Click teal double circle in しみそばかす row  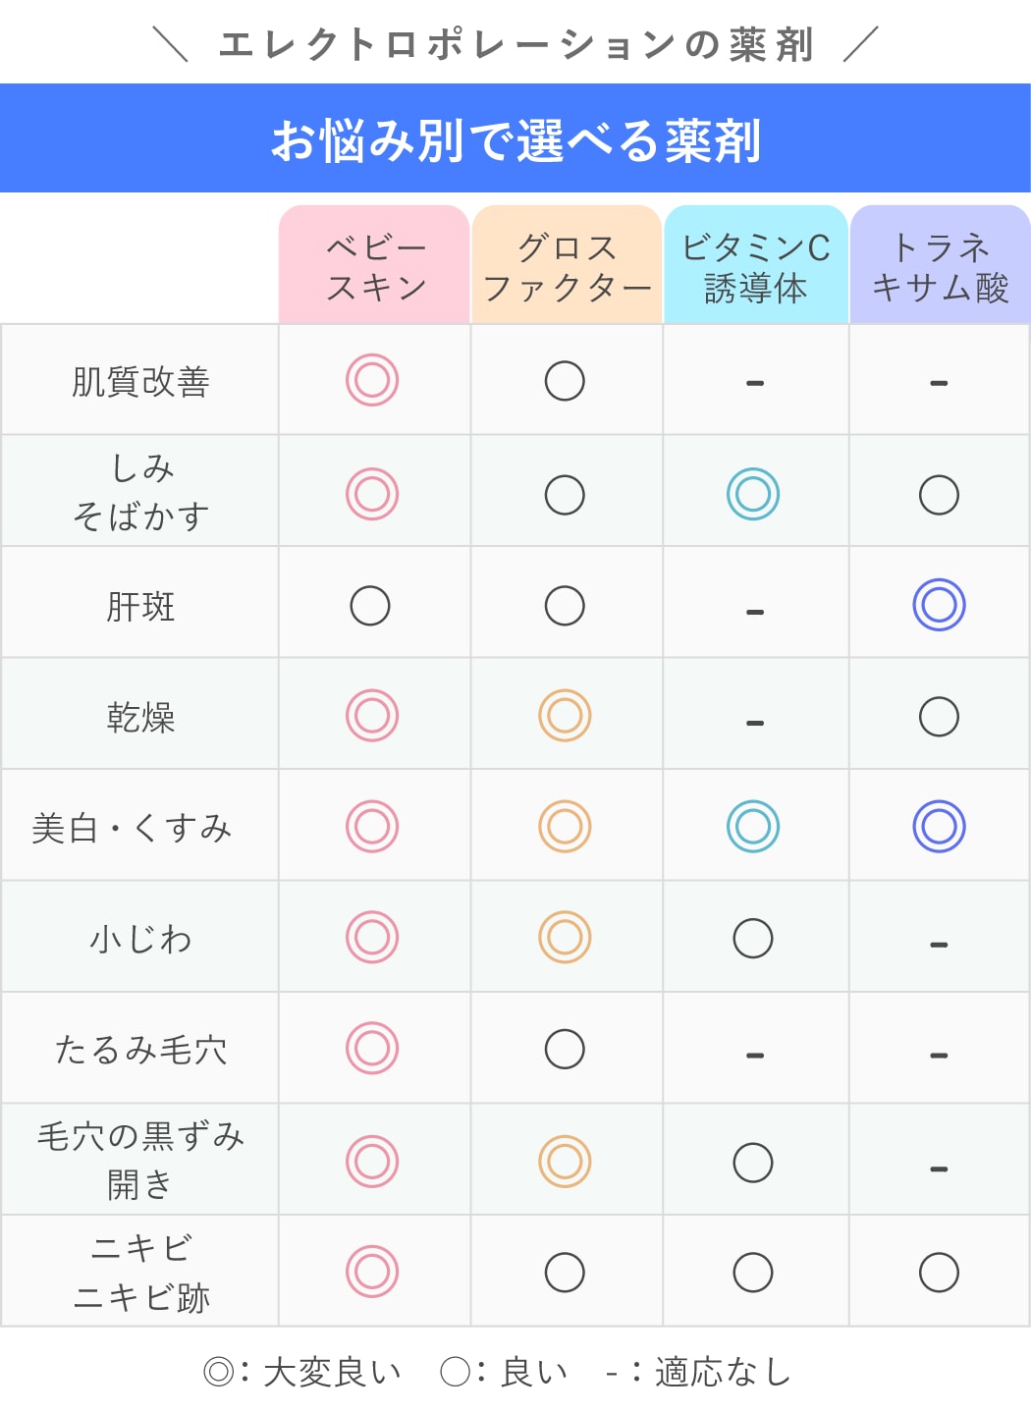[753, 494]
